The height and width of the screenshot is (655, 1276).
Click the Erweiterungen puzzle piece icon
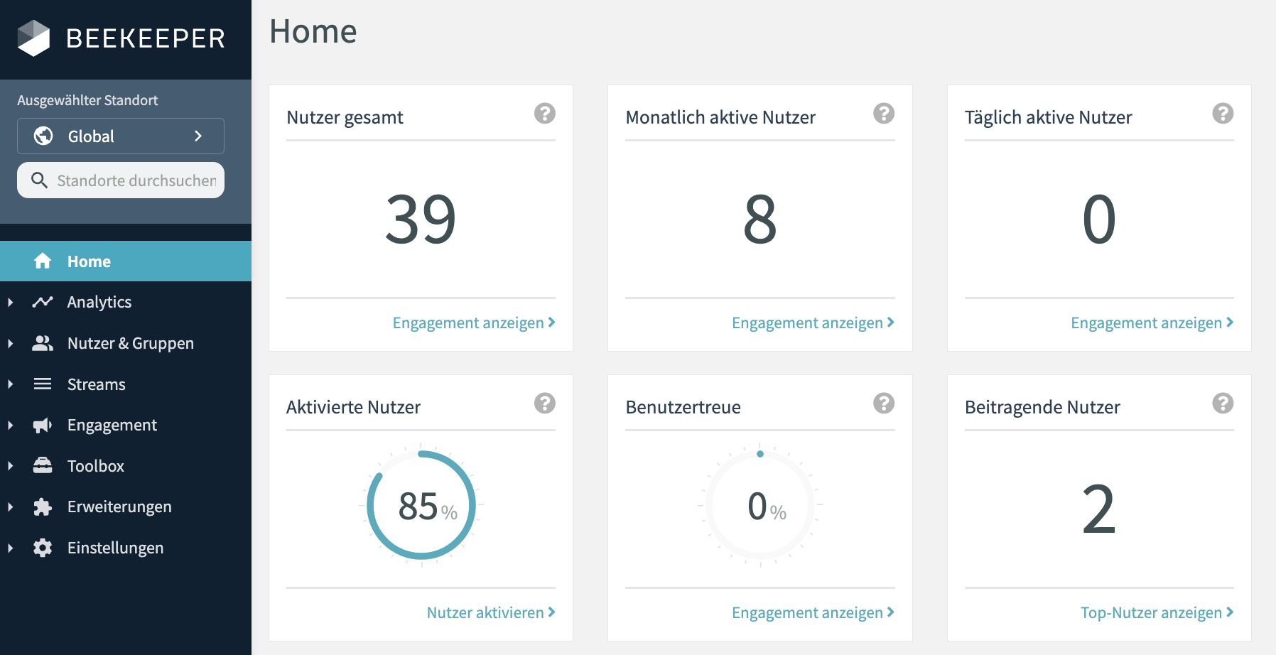[43, 507]
